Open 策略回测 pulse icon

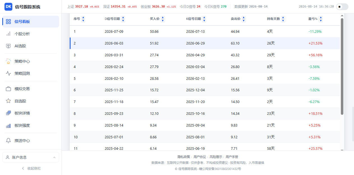click(x=8, y=73)
